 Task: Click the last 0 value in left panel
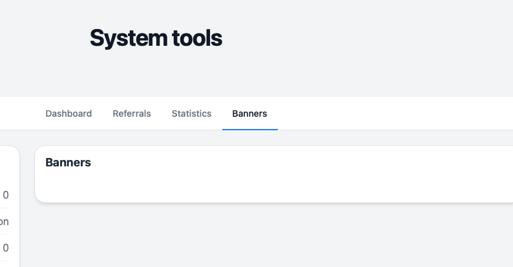6,247
